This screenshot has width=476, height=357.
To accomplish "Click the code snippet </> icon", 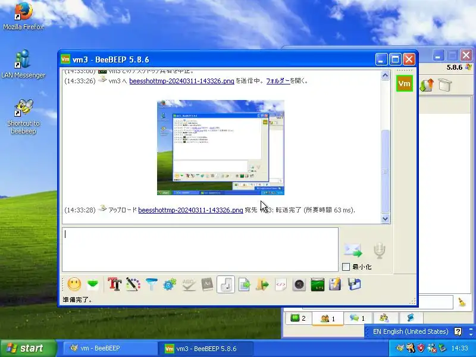I will [280, 284].
